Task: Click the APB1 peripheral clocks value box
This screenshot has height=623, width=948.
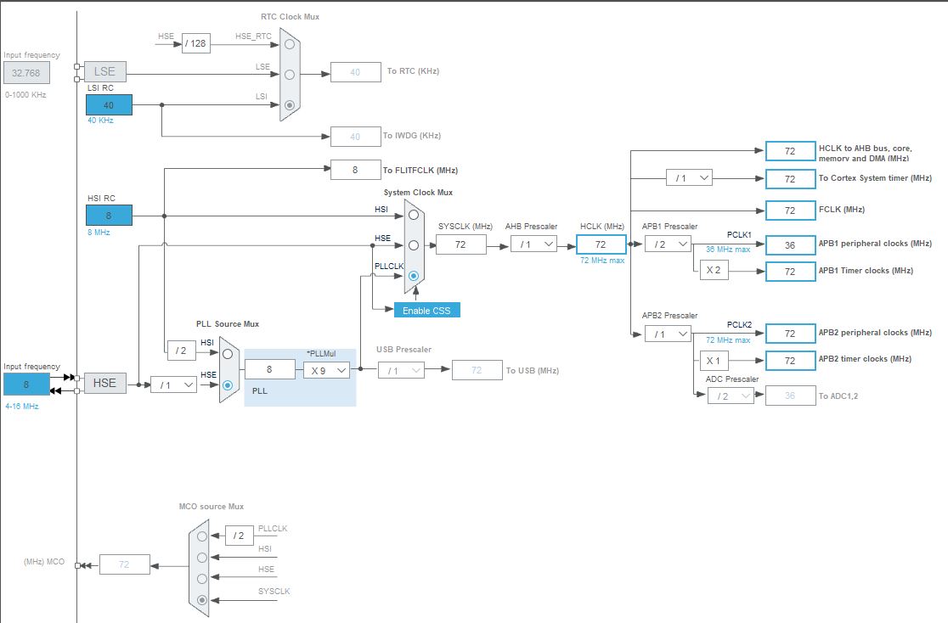Action: pos(791,244)
